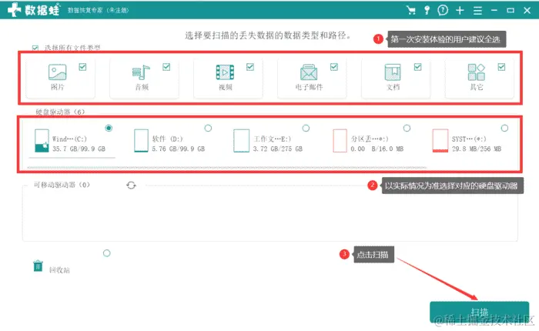Click the 3.72 GB/275 GB text
Screen dimensions: 539x331
tap(278, 149)
